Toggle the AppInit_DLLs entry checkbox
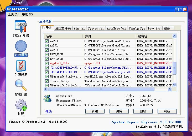The width and height of the screenshot is (192, 136). (47, 63)
